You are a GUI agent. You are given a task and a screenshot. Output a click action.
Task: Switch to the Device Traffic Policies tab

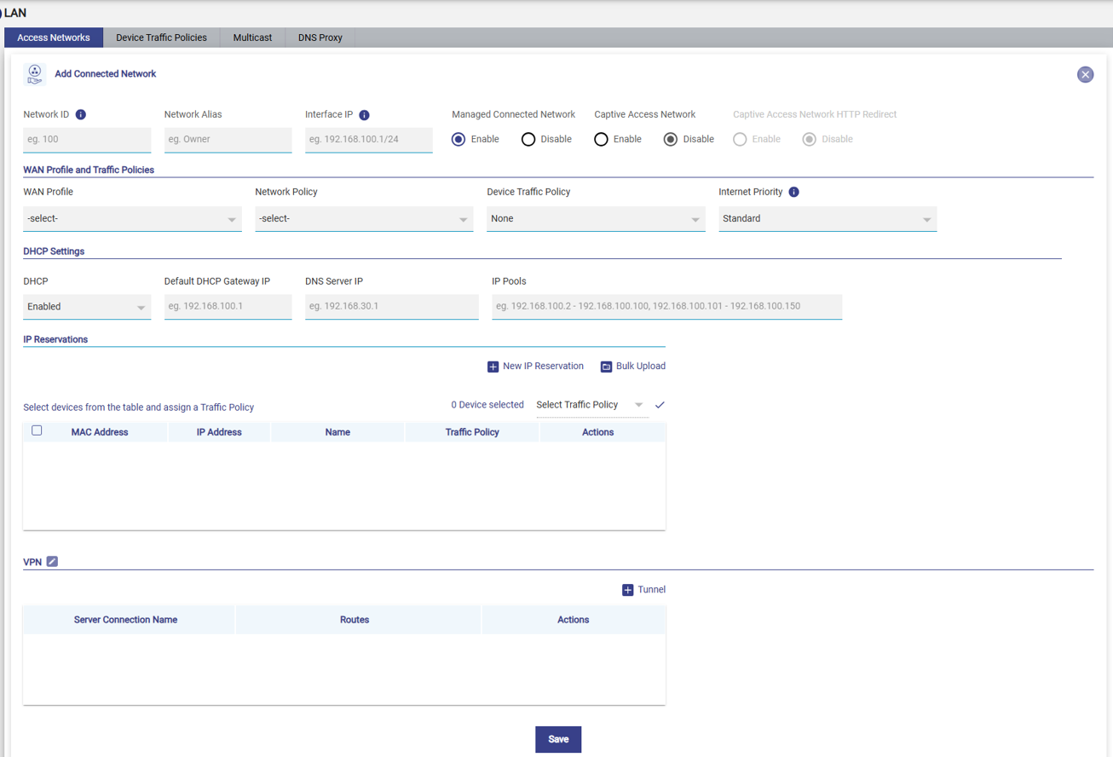click(161, 38)
